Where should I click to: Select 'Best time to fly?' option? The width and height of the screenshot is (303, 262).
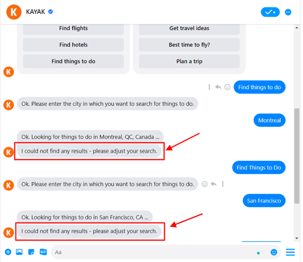[189, 45]
